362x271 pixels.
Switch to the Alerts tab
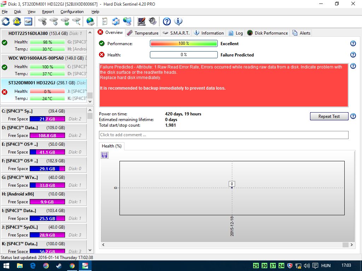[302, 33]
